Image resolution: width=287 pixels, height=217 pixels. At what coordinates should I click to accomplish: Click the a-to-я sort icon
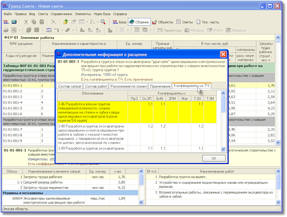[93, 22]
